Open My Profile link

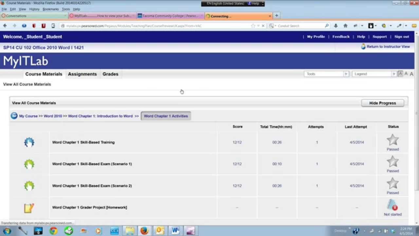(x=316, y=37)
